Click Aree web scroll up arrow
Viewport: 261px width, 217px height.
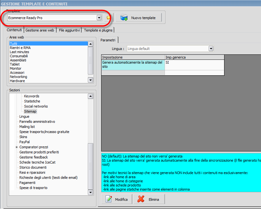click(x=90, y=44)
